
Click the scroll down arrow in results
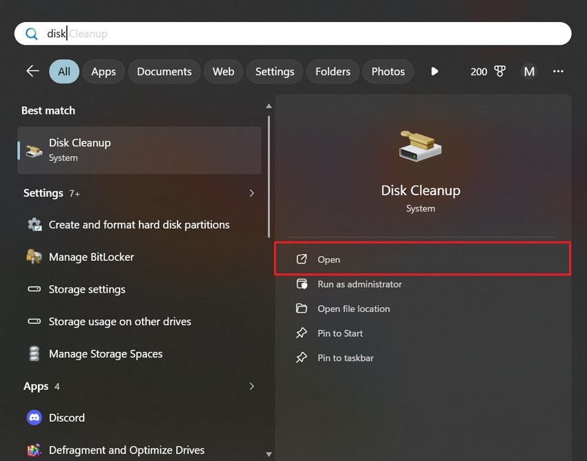point(269,454)
